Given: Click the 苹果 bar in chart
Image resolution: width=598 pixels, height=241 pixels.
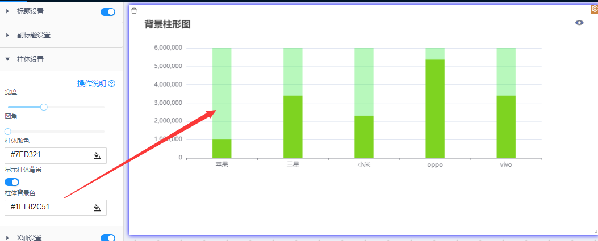Looking at the screenshot, I should [x=222, y=149].
